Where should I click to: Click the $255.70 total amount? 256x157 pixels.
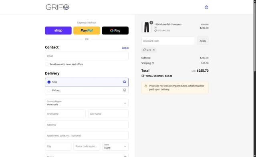202,70
